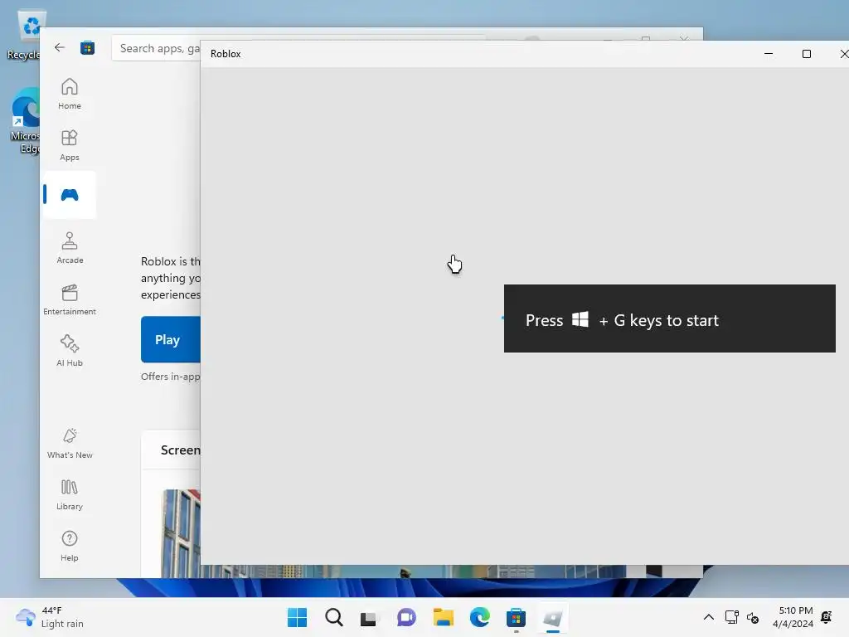The height and width of the screenshot is (637, 849).
Task: Open Chat app in taskbar
Action: coord(406,617)
